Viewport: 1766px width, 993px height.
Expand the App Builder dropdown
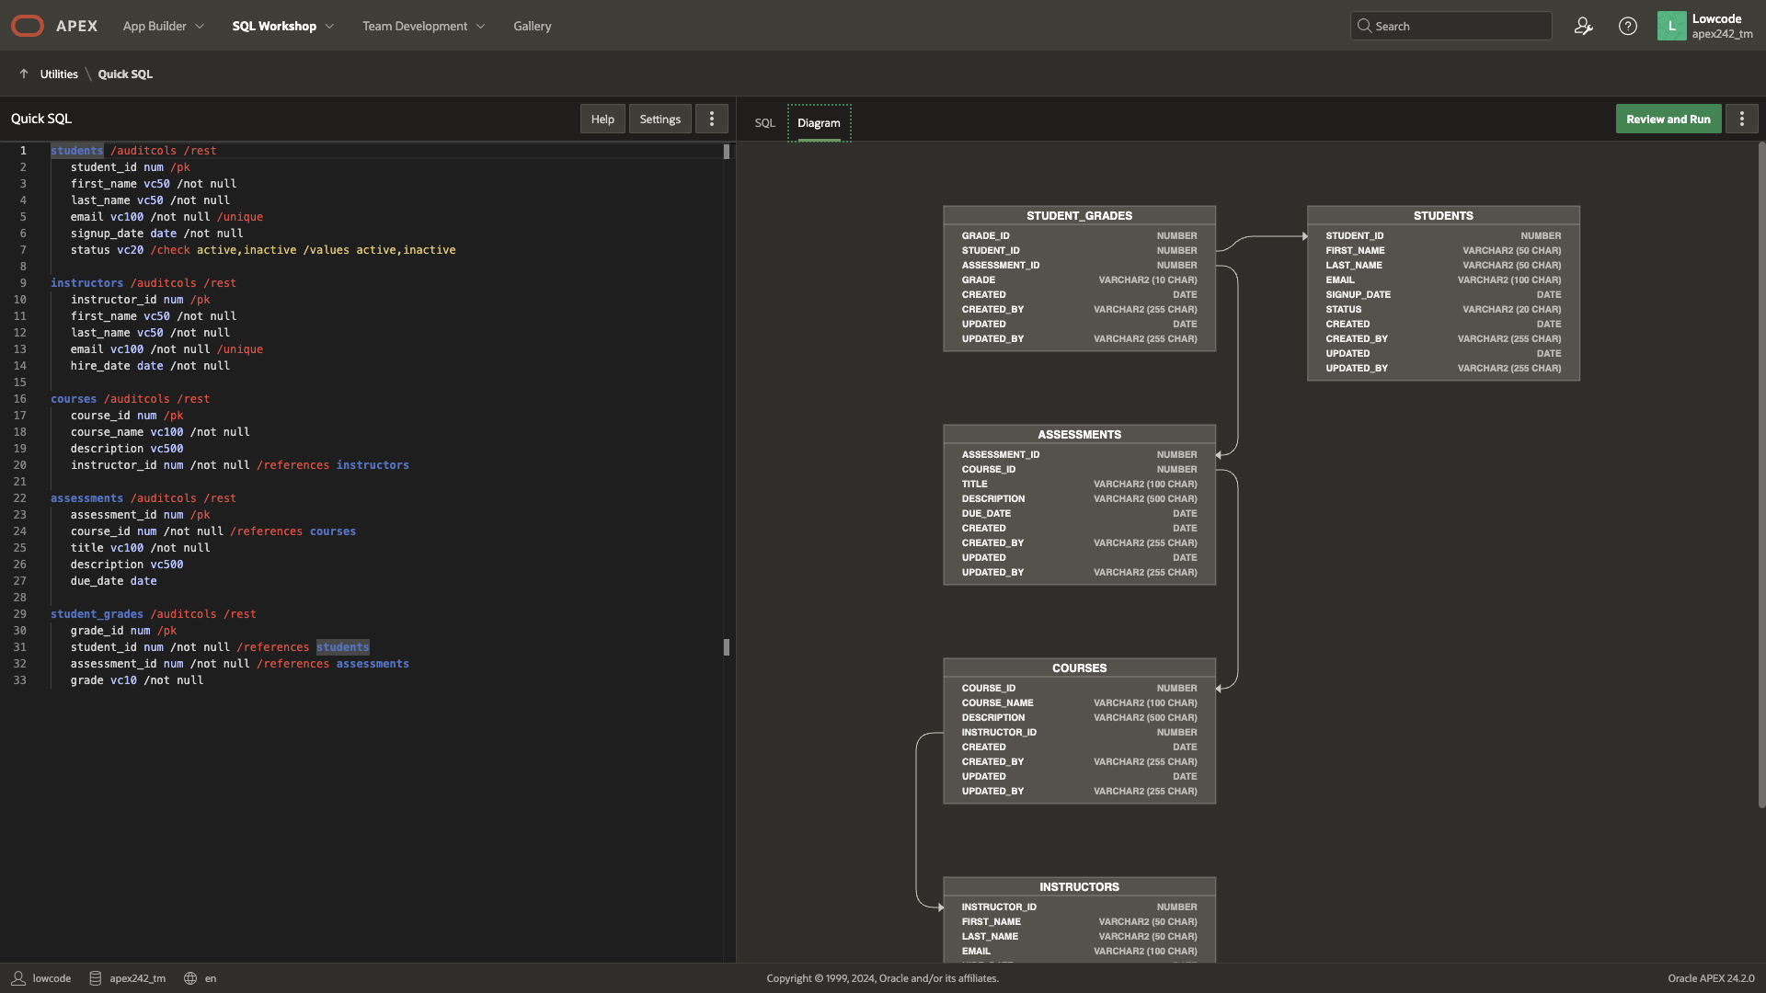(x=164, y=26)
